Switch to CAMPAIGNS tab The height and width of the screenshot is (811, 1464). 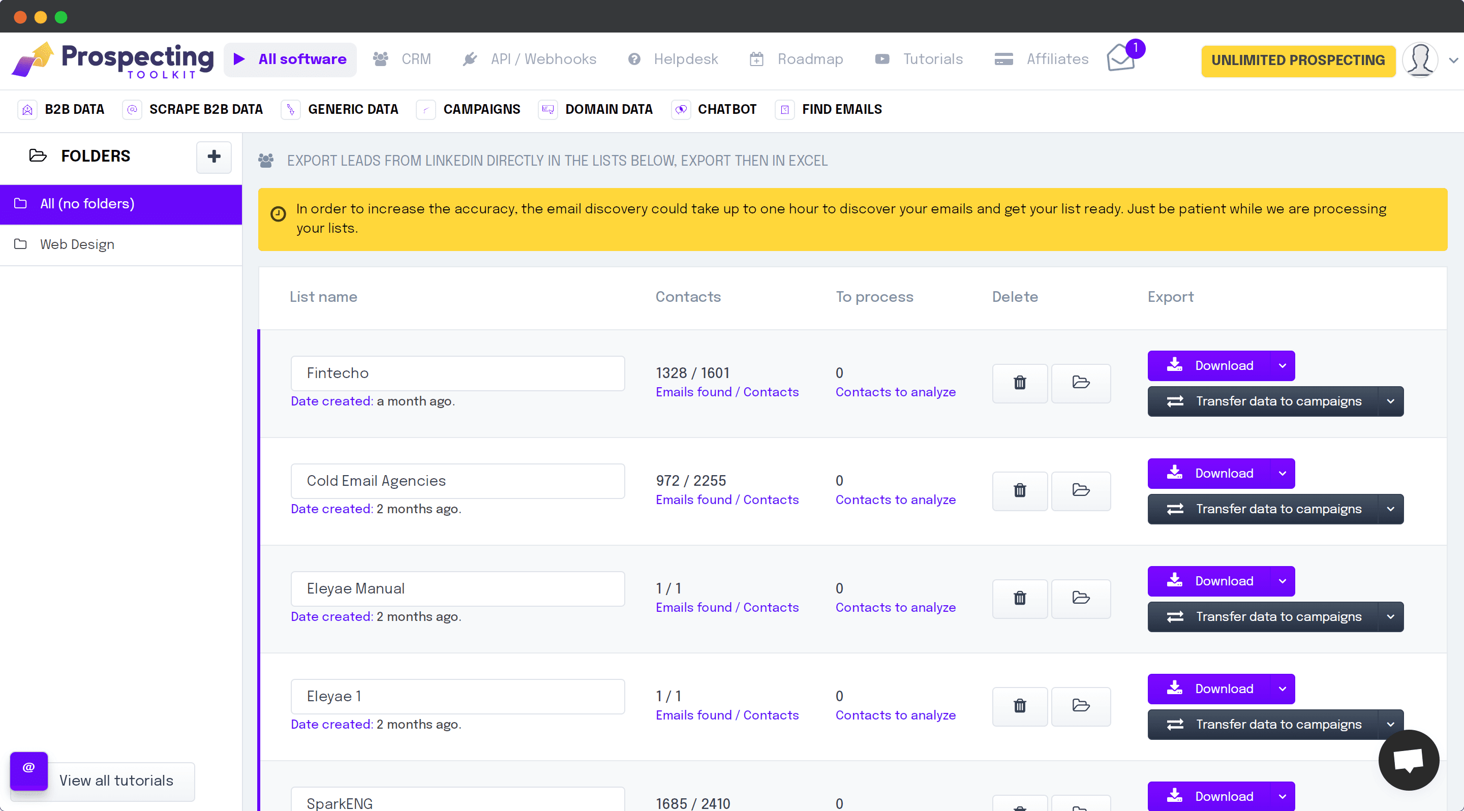[x=468, y=110]
